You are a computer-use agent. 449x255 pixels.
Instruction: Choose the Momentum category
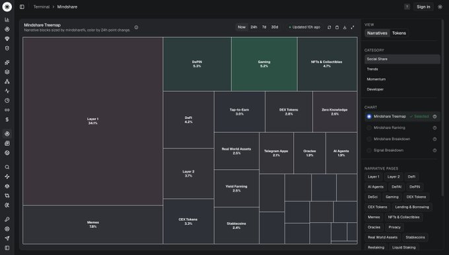(402, 79)
